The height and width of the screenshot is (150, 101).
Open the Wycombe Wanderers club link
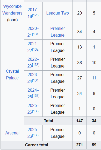tap(12, 10)
